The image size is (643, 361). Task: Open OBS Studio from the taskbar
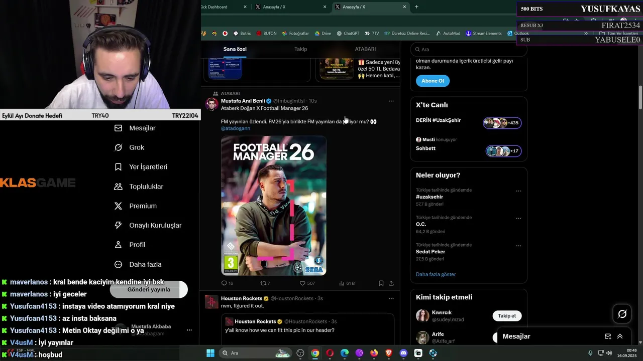pyautogui.click(x=300, y=353)
